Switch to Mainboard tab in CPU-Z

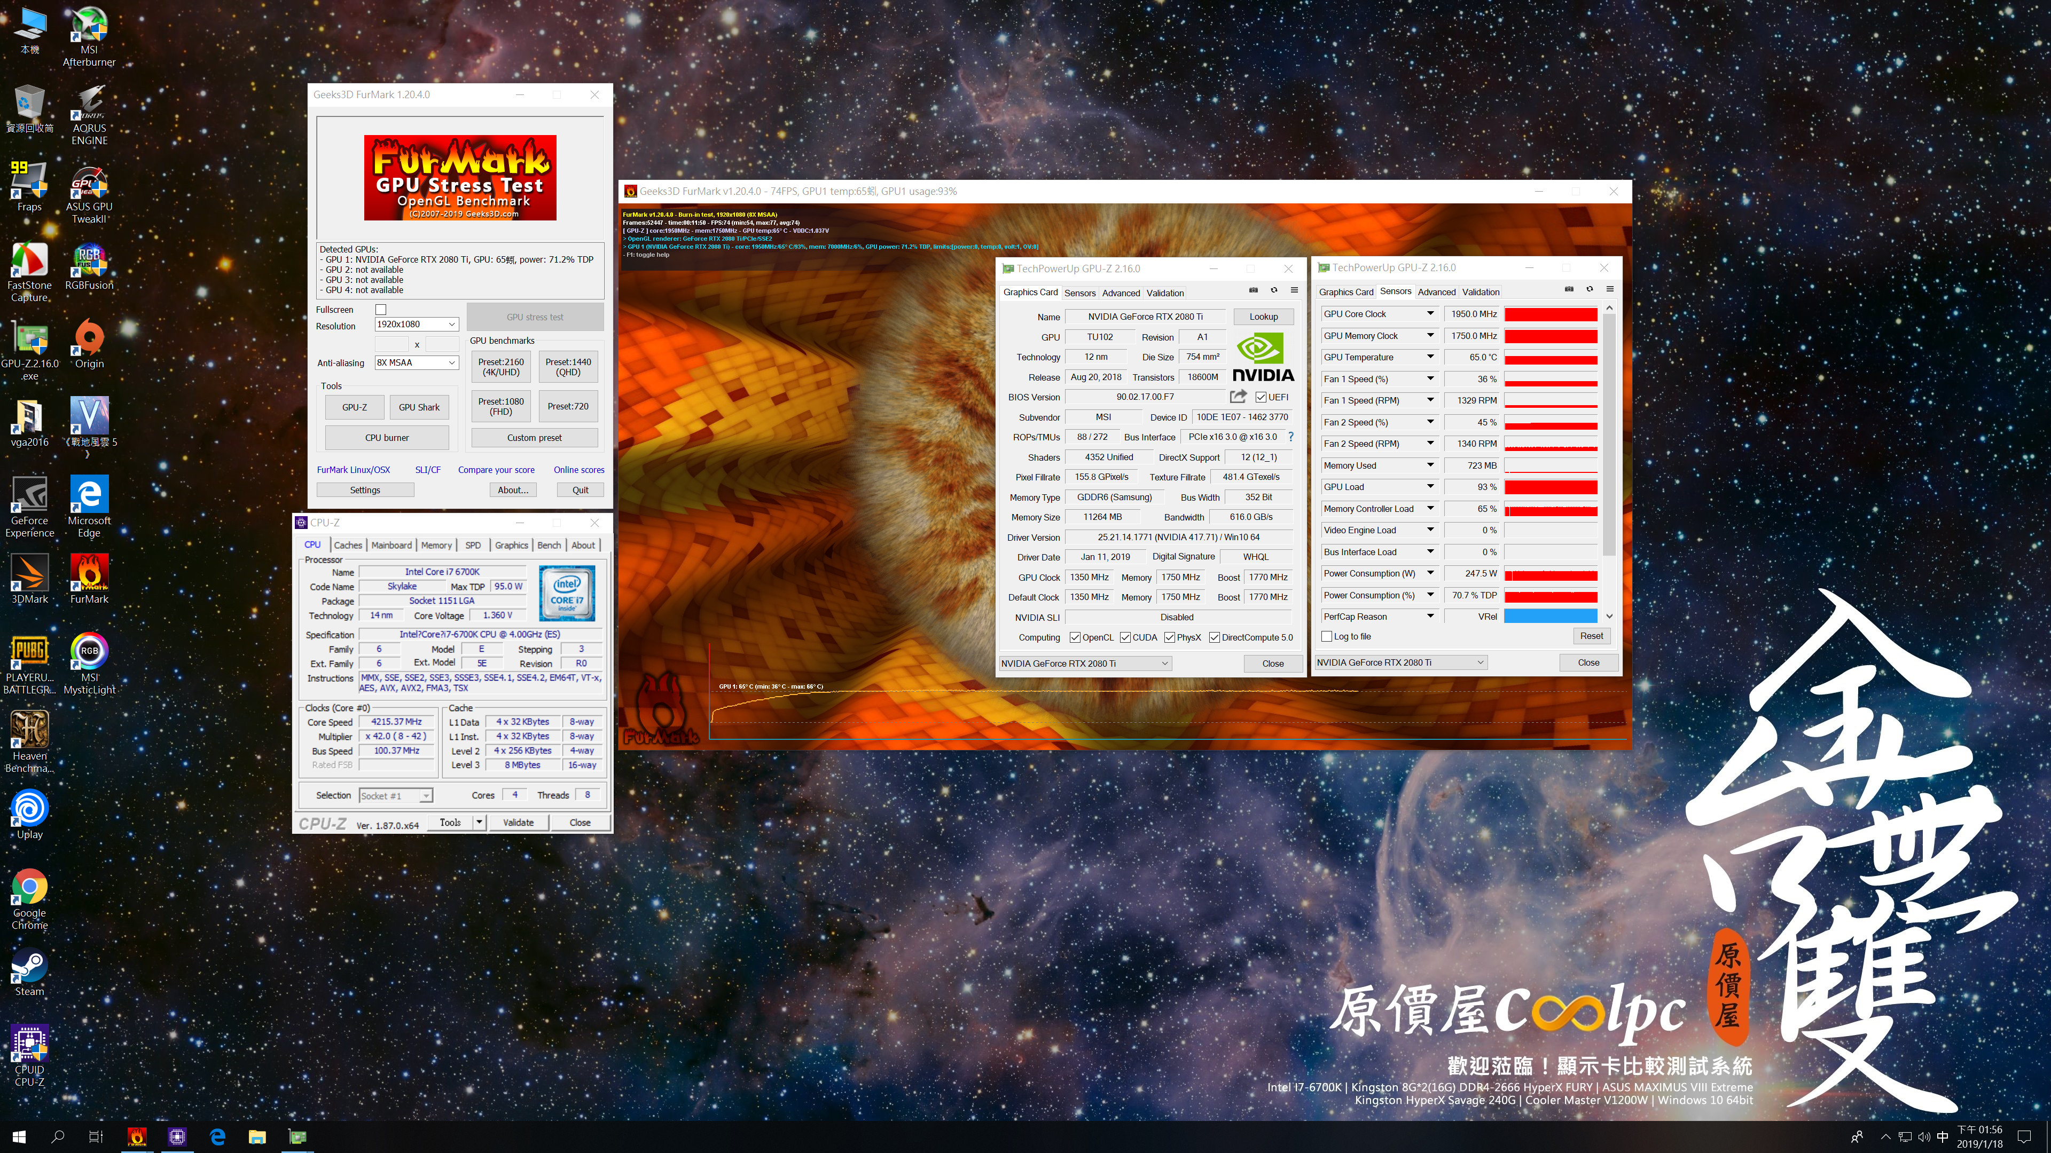[391, 545]
